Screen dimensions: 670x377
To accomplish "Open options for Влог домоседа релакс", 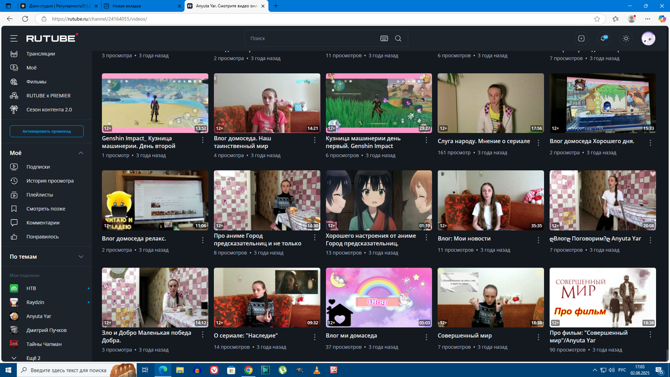I will click(203, 240).
